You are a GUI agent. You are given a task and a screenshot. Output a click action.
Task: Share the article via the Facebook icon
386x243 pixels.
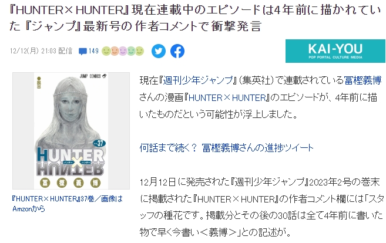point(177,51)
